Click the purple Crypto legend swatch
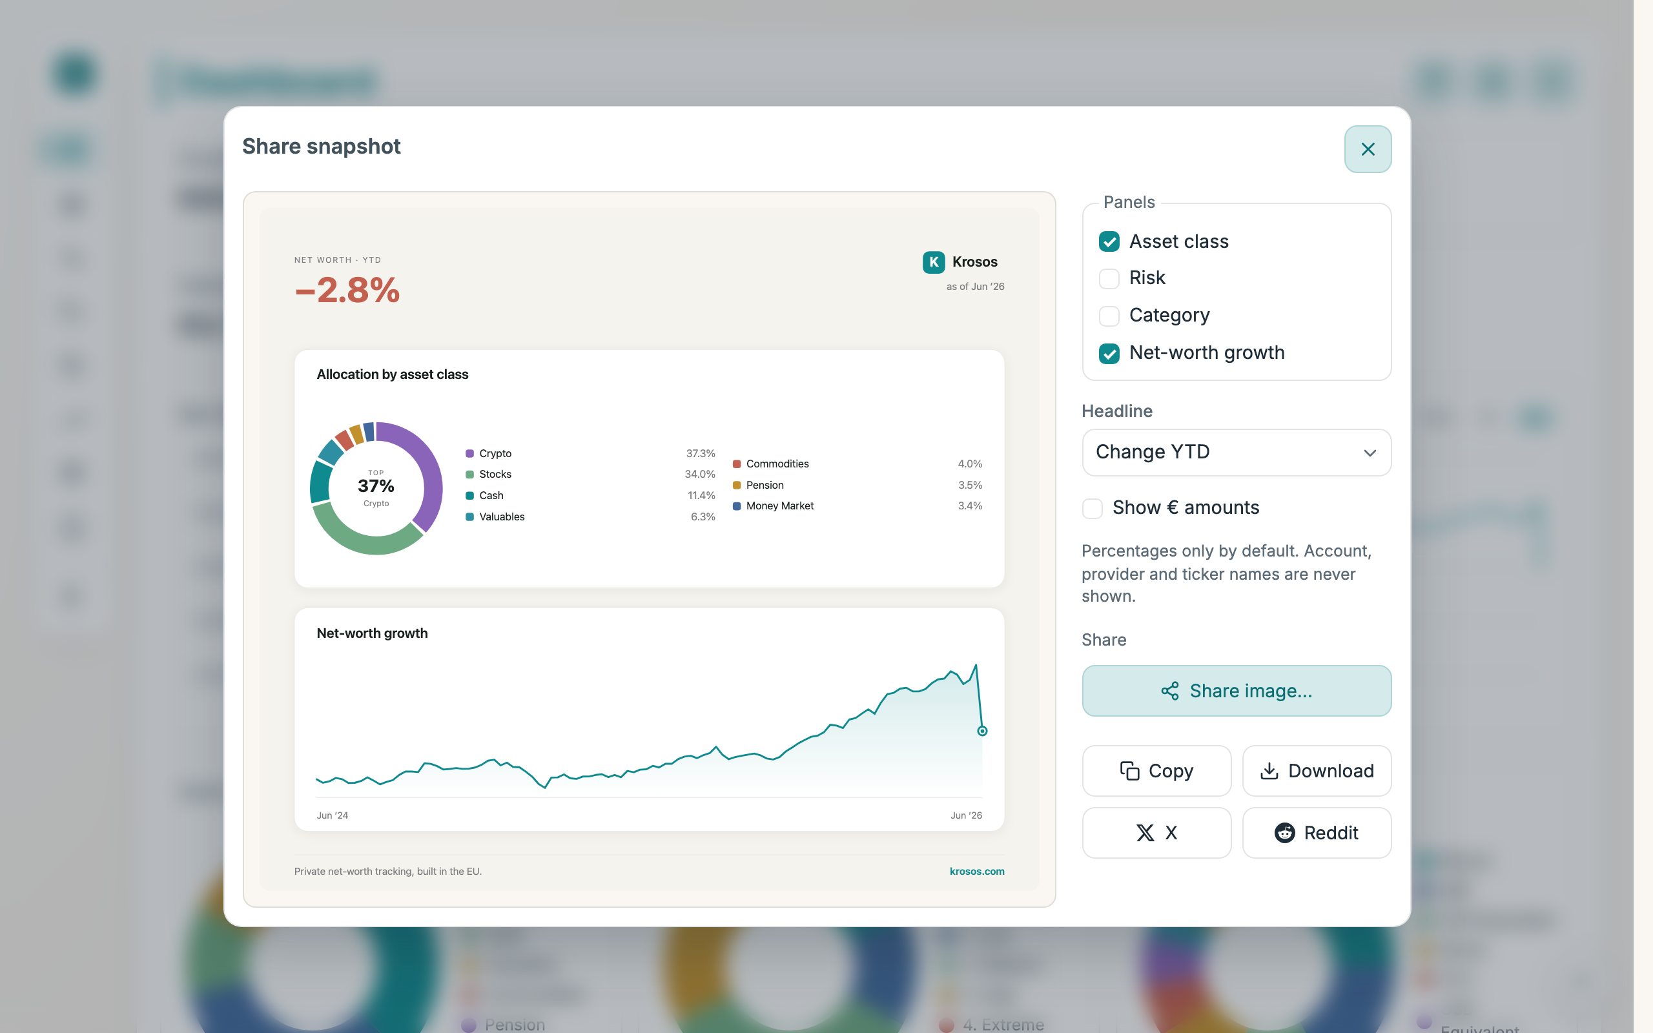 coord(470,454)
